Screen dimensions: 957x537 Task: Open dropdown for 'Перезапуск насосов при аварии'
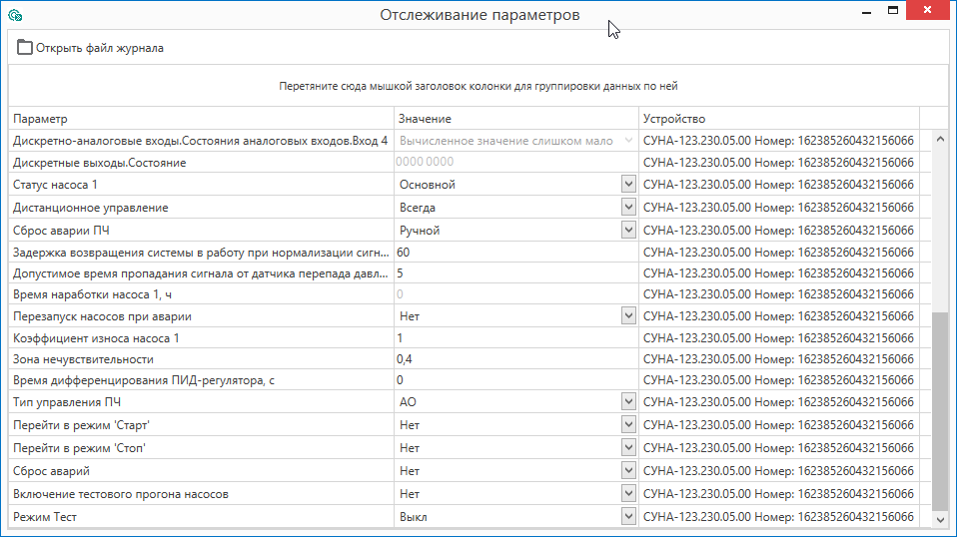[628, 315]
